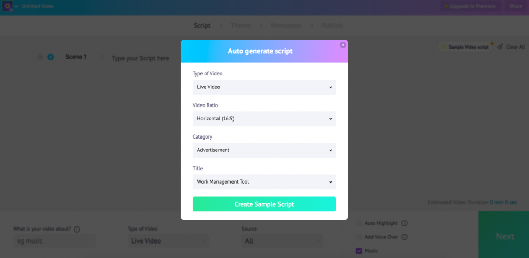
Task: Switch to the Theme step tab
Action: point(241,26)
